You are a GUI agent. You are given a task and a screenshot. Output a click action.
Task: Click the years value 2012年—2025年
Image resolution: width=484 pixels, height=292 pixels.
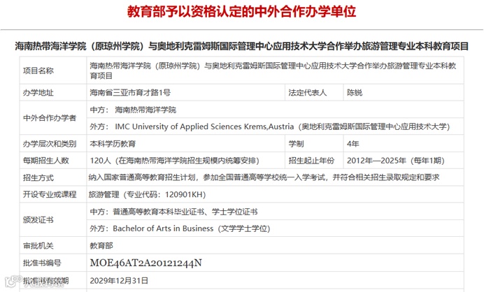396,161
